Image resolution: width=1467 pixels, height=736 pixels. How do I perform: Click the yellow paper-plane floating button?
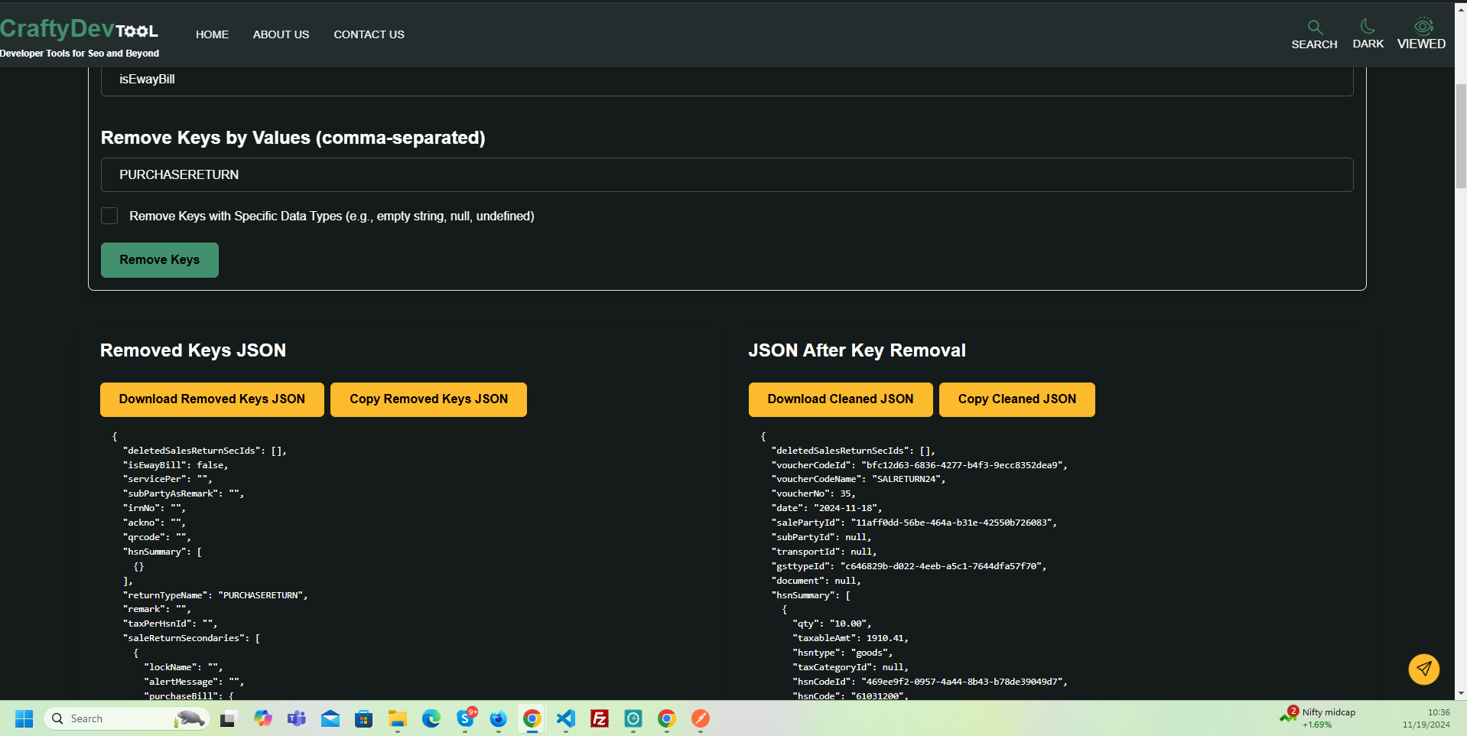click(x=1423, y=669)
